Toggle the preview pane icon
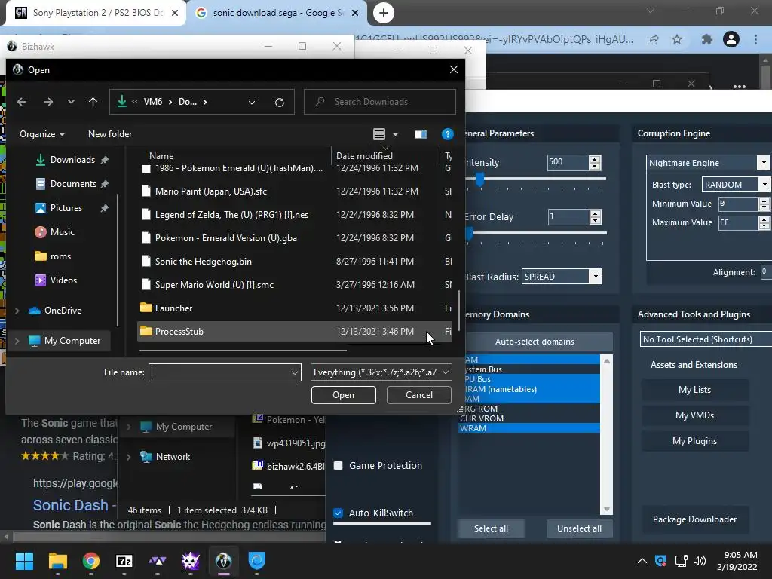Screen dimensions: 772x579 pos(421,134)
